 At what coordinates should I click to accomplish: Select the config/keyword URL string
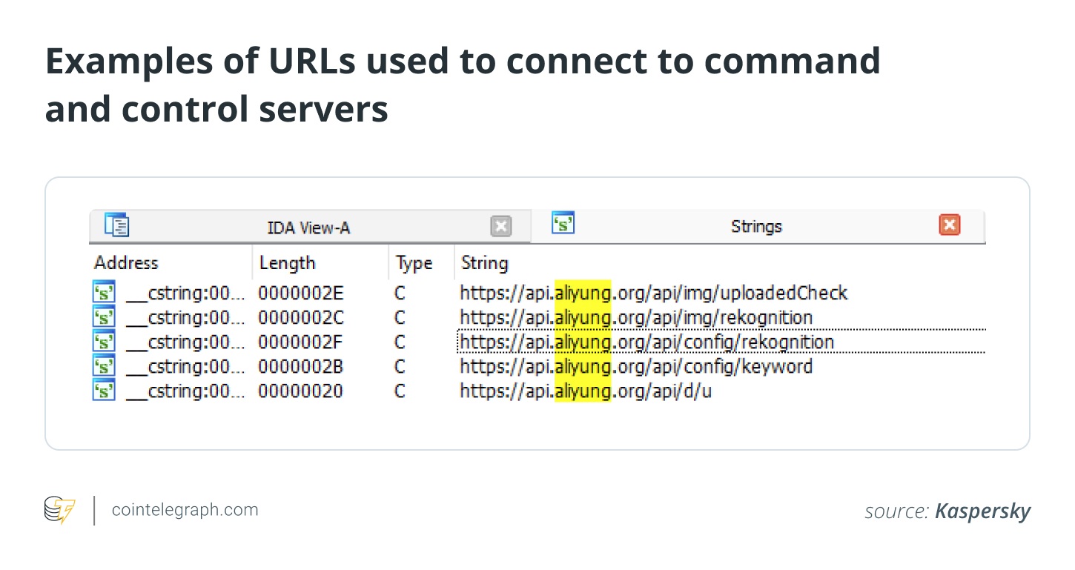[636, 366]
